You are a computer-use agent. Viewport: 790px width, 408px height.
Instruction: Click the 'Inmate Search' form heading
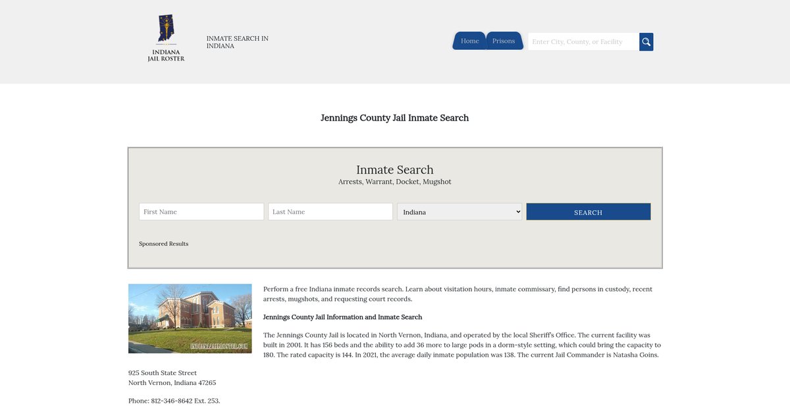[394, 170]
